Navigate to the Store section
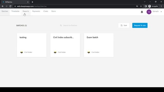The image size is (164, 92). 54,11
